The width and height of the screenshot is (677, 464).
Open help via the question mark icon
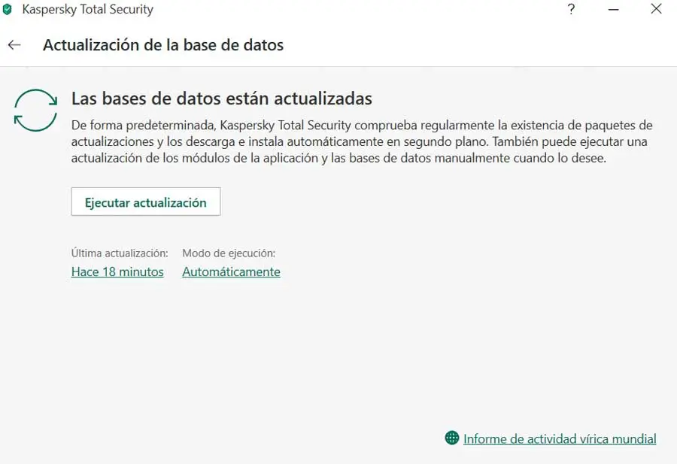(x=571, y=9)
